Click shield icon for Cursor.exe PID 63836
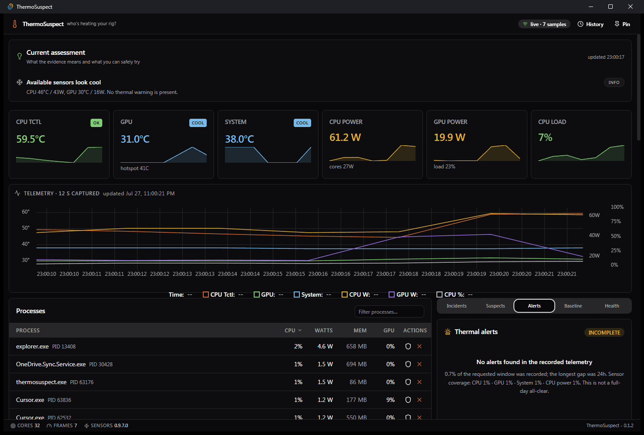Image resolution: width=644 pixels, height=435 pixels. pyautogui.click(x=408, y=400)
